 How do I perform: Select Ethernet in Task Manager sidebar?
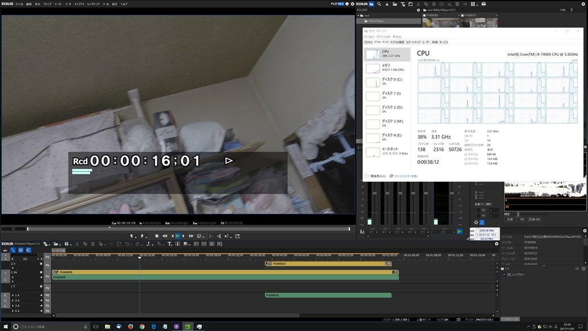387,151
